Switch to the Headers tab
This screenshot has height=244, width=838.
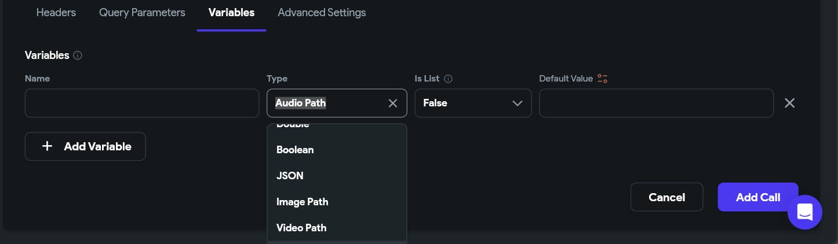click(x=56, y=12)
